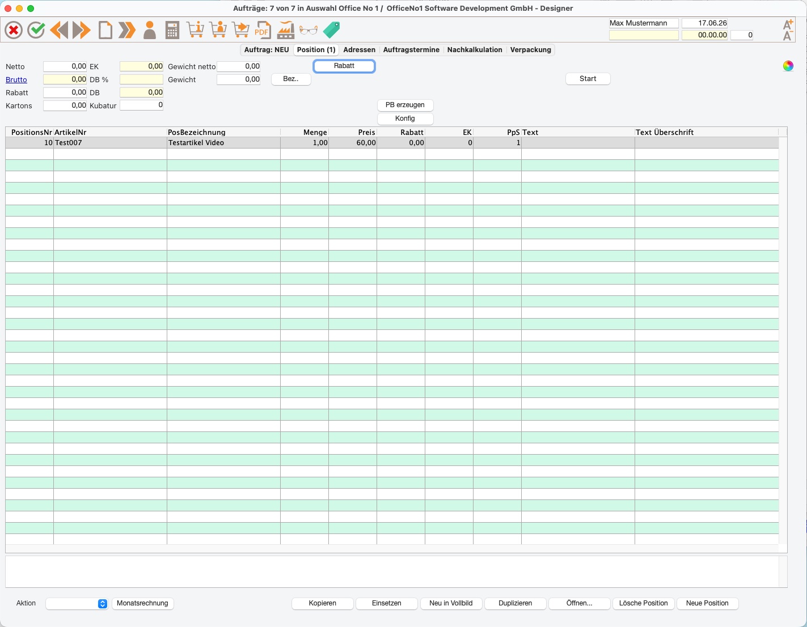Click the PDF export icon
The image size is (807, 627).
pyautogui.click(x=263, y=30)
